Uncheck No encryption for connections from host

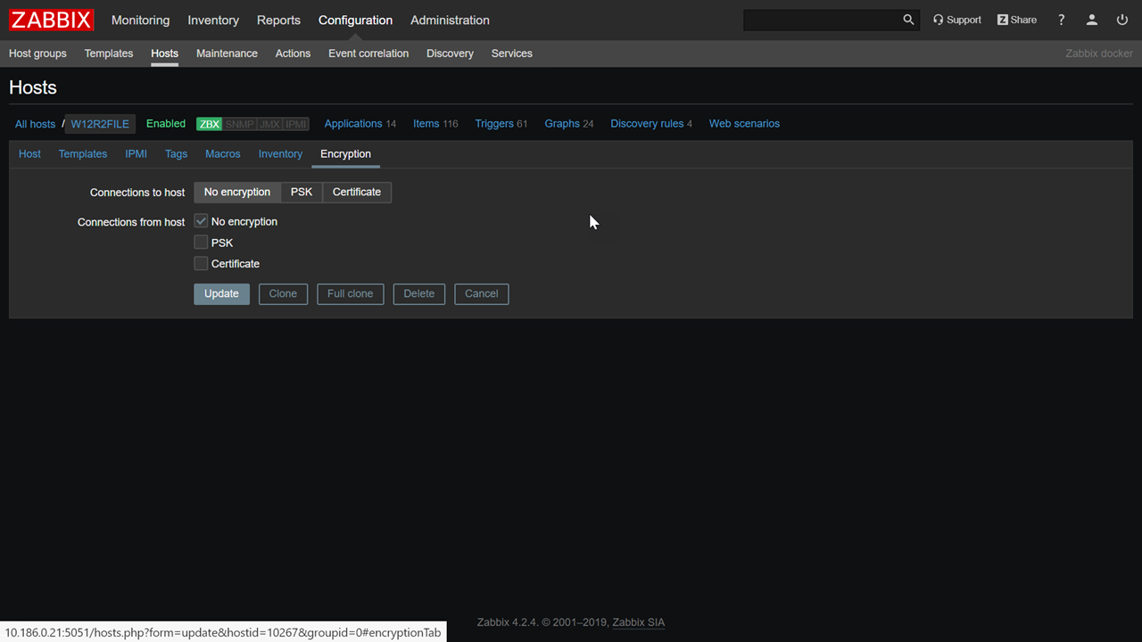tap(201, 221)
